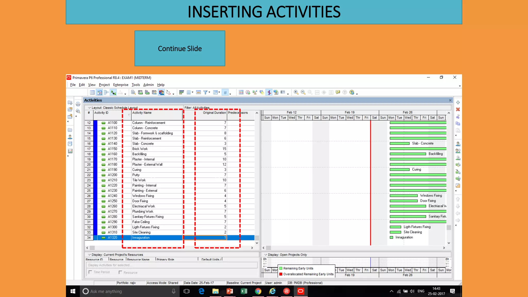
Task: Click the Continue Slide button
Action: point(180,48)
